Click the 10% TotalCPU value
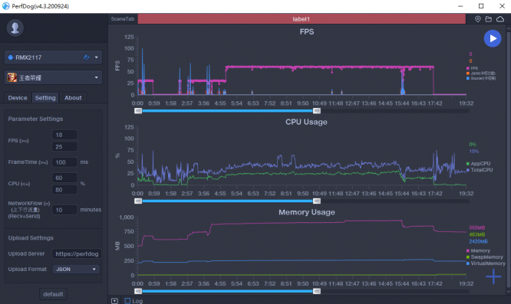Image resolution: width=511 pixels, height=304 pixels. 474,151
